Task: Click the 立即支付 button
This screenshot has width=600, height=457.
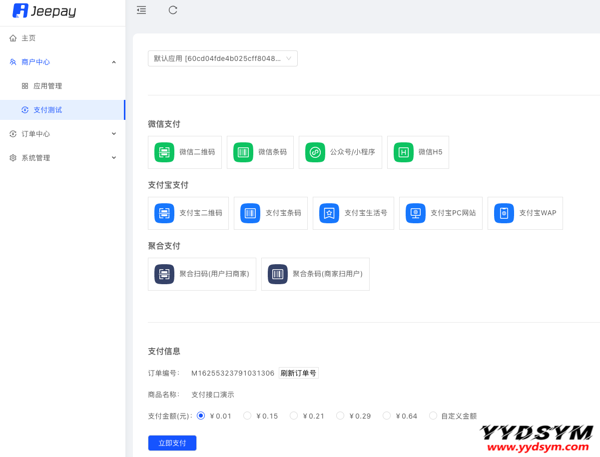Action: pos(172,443)
